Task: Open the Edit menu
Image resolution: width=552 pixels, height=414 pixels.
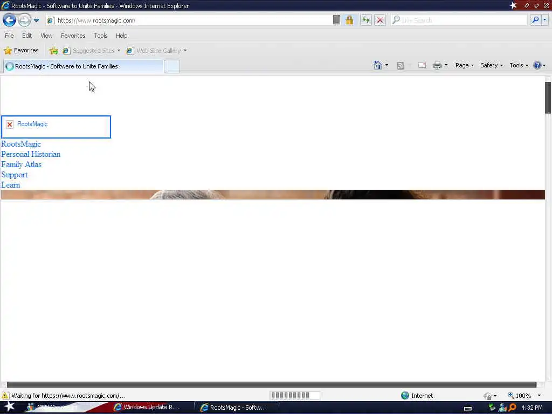Action: click(27, 36)
